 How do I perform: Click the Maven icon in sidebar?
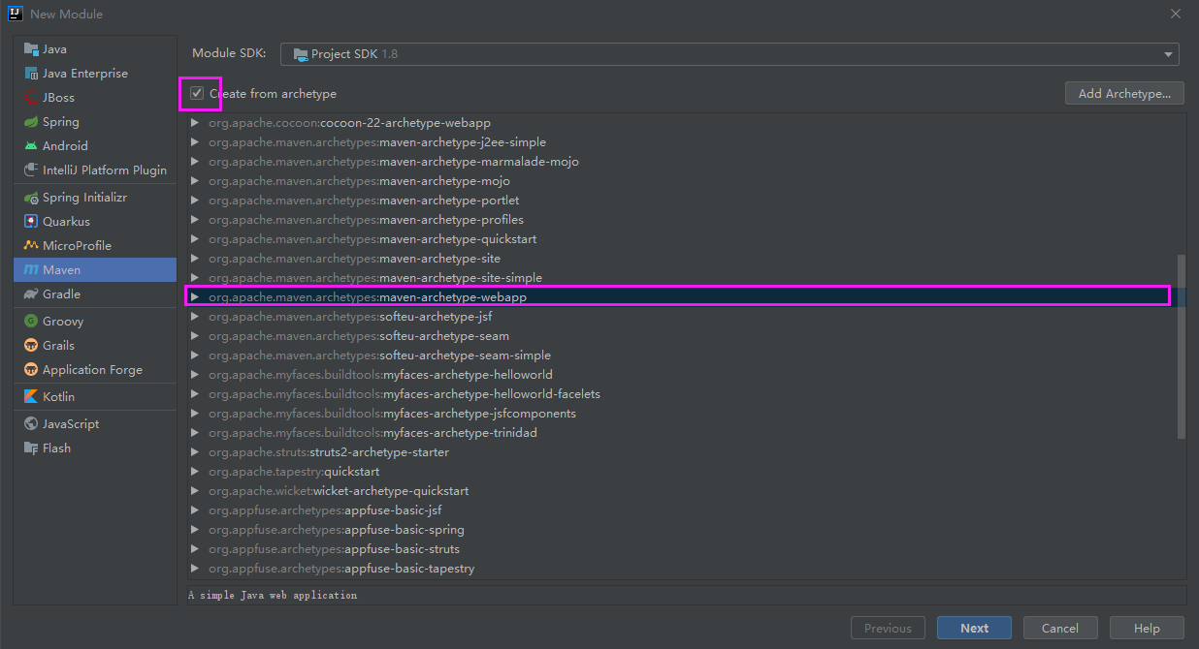pyautogui.click(x=31, y=270)
